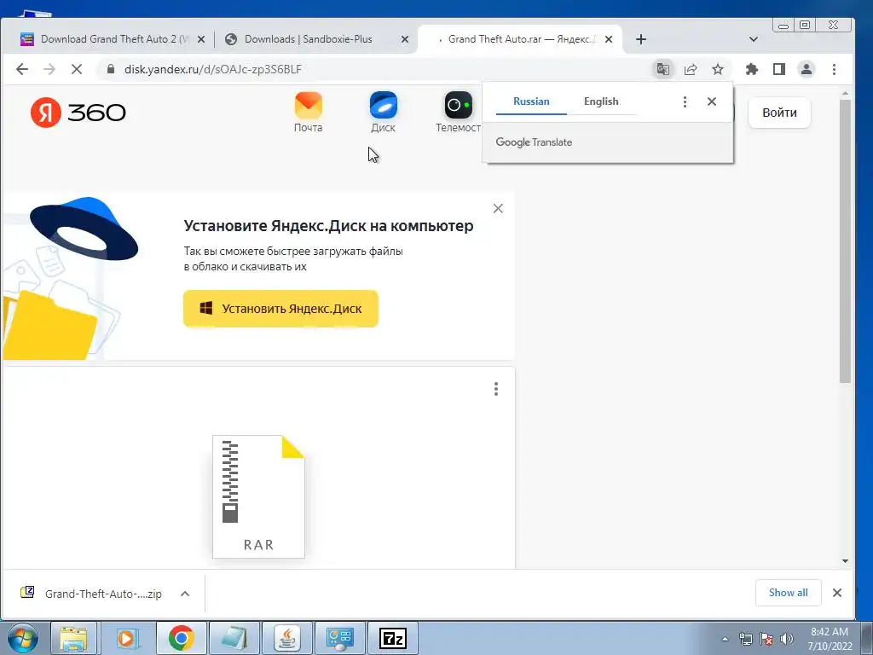The image size is (873, 655).
Task: Open Почта mail service icon
Action: click(308, 112)
